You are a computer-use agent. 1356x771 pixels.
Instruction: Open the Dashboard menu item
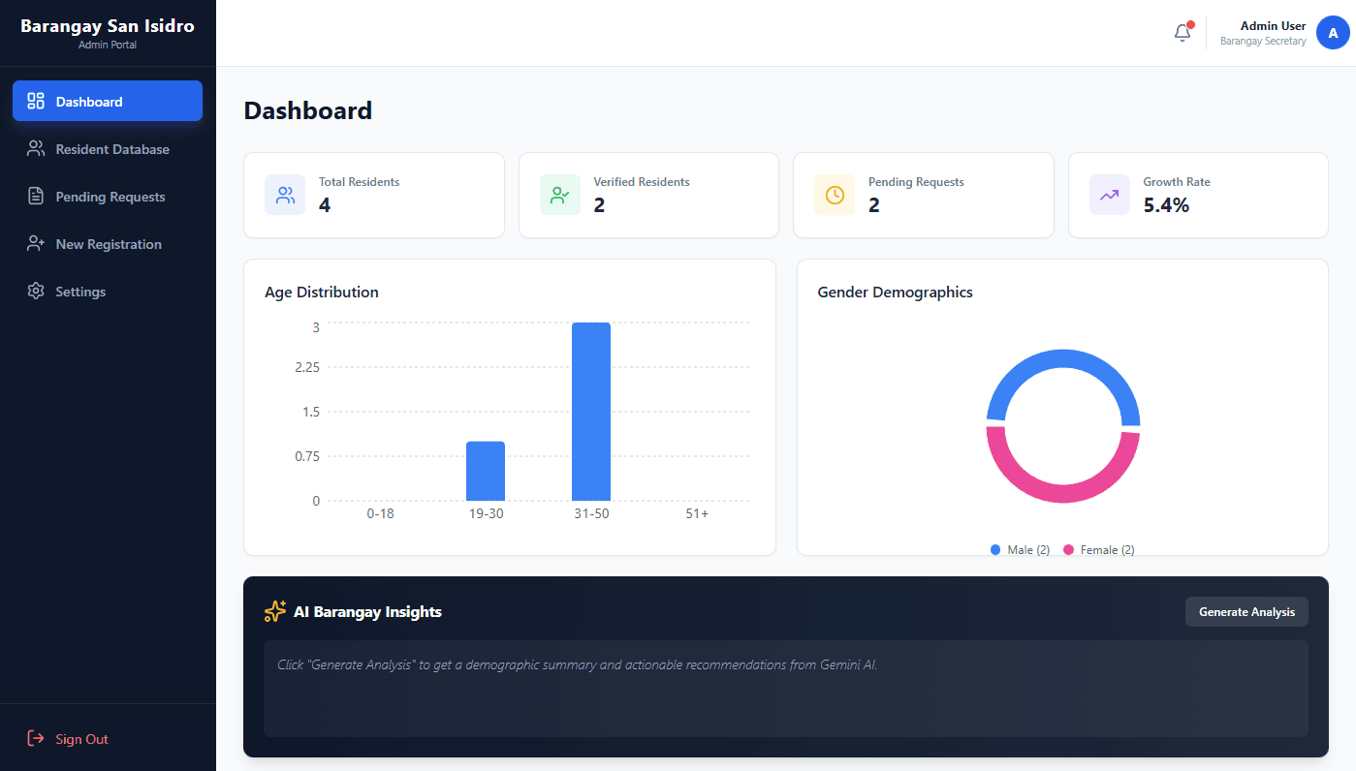108,101
